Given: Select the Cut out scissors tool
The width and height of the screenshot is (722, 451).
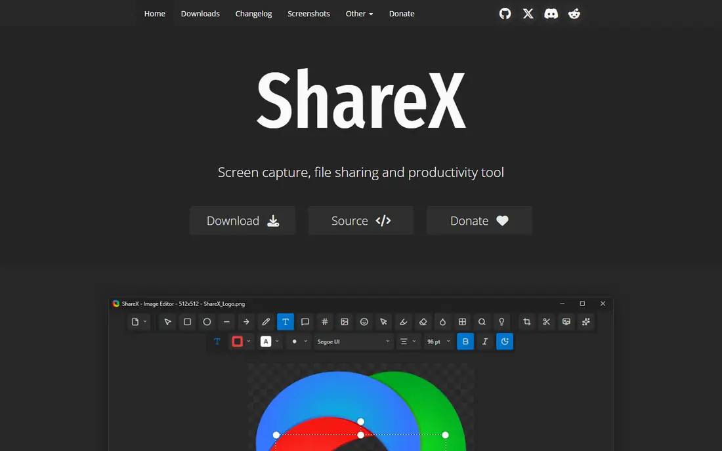Looking at the screenshot, I should click(x=547, y=322).
